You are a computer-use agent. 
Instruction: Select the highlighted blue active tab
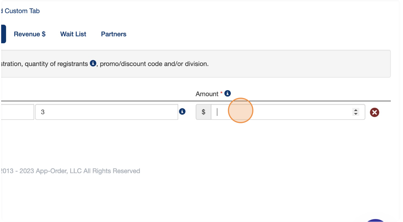(x=3, y=34)
